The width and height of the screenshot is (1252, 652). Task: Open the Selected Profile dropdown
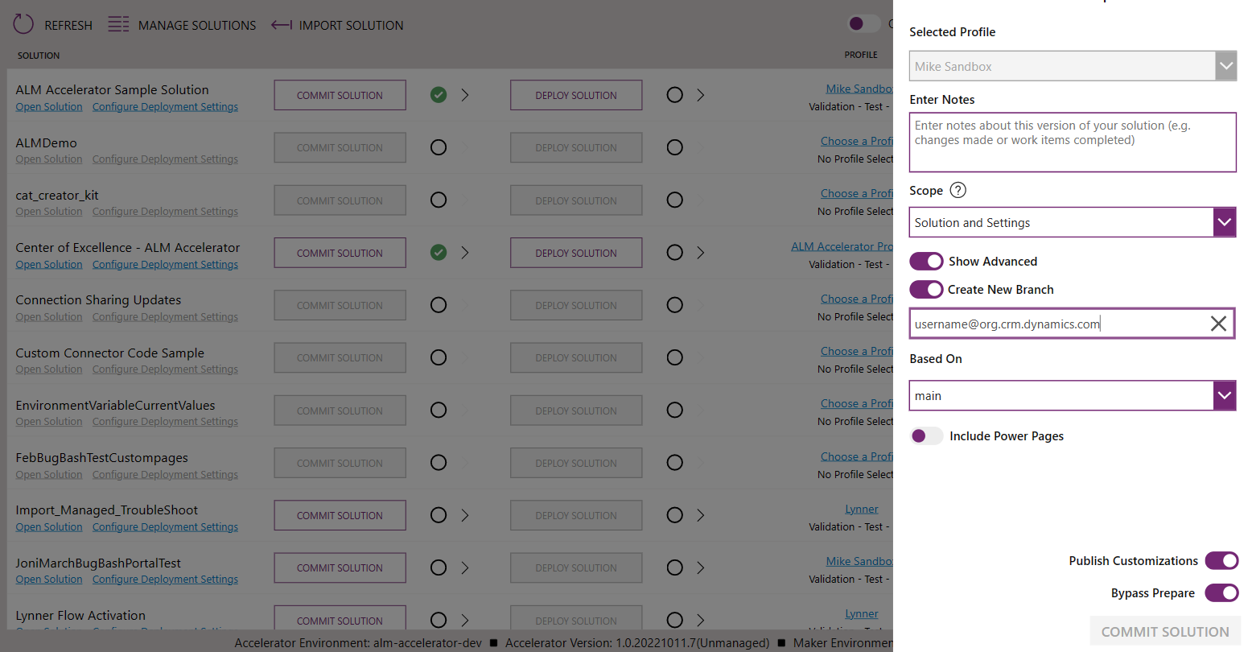(x=1225, y=66)
